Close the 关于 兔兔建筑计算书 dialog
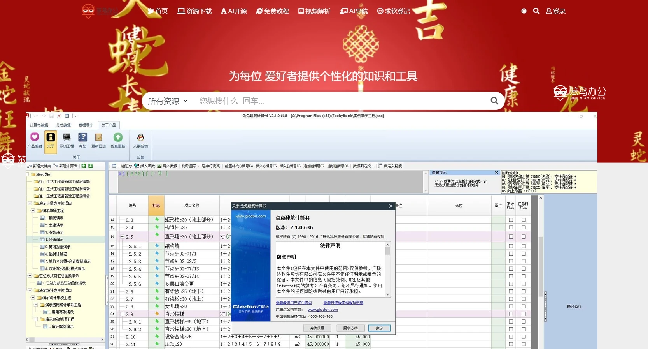 391,206
